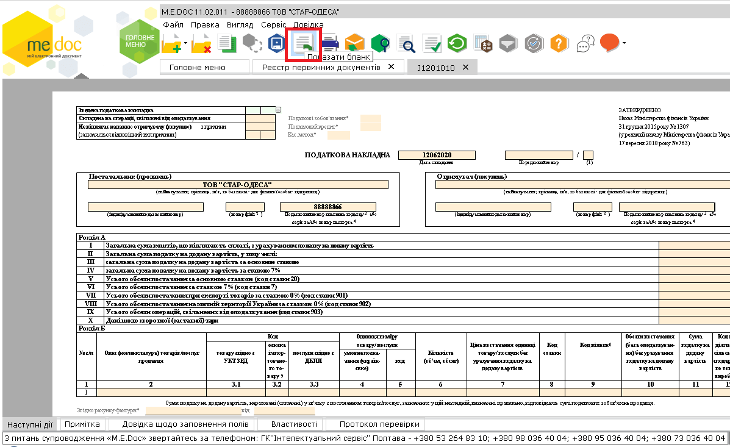Open the Правка menu

(x=205, y=24)
